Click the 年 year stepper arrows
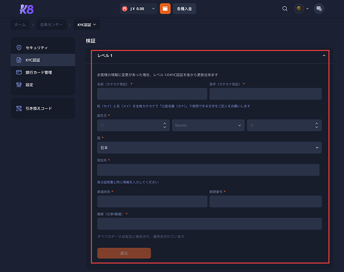Viewport: 344px width, 272px height. click(316, 125)
